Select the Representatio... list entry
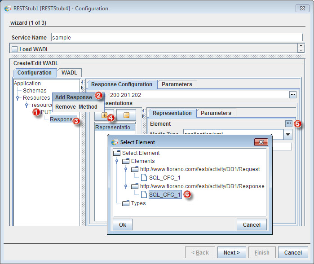The image size is (314, 264). pyautogui.click(x=115, y=128)
